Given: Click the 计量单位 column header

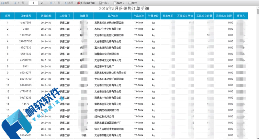Looking at the screenshot, I should pos(153,16).
